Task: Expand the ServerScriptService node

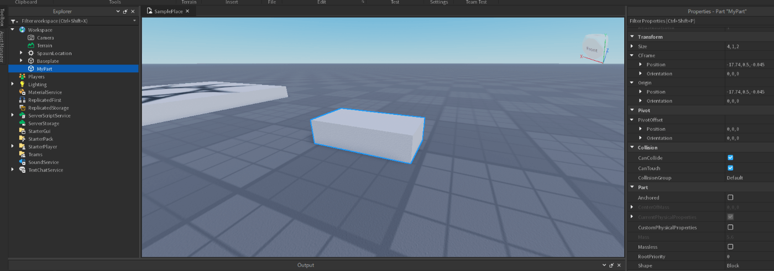Action: tap(13, 115)
